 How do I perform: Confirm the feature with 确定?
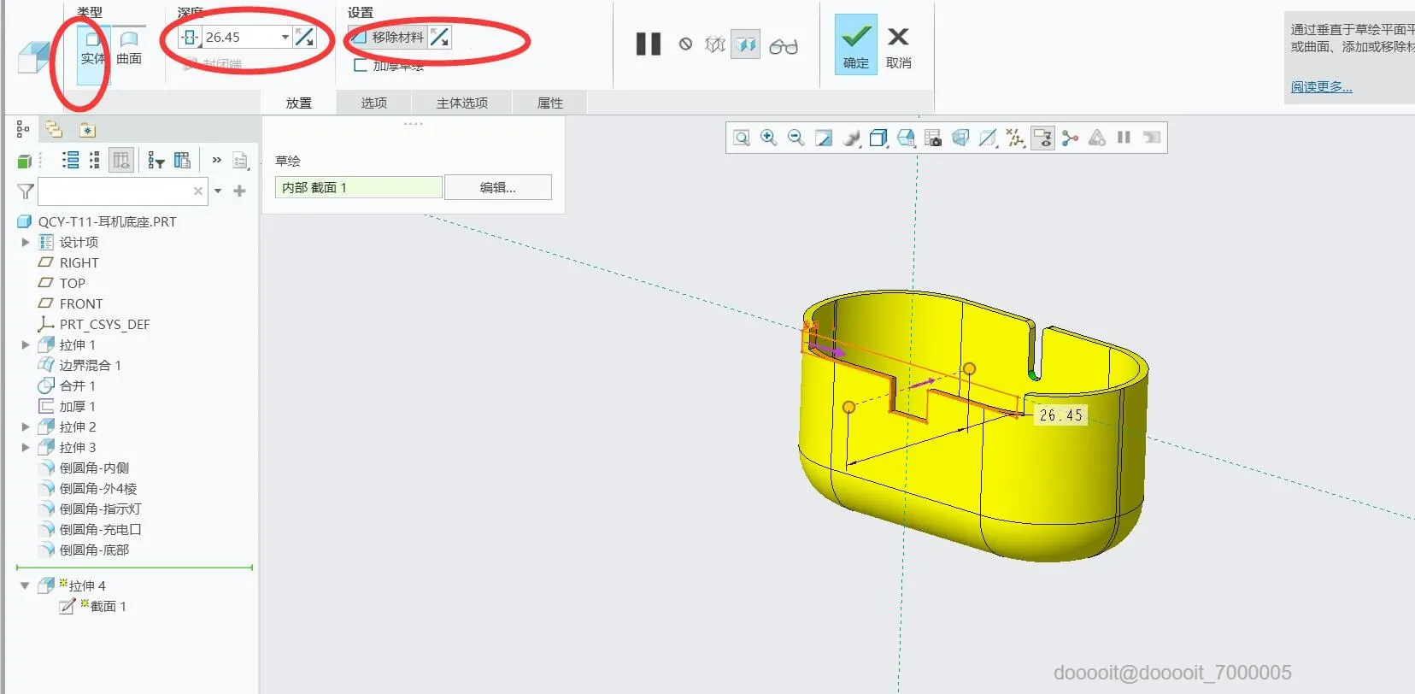tap(856, 44)
